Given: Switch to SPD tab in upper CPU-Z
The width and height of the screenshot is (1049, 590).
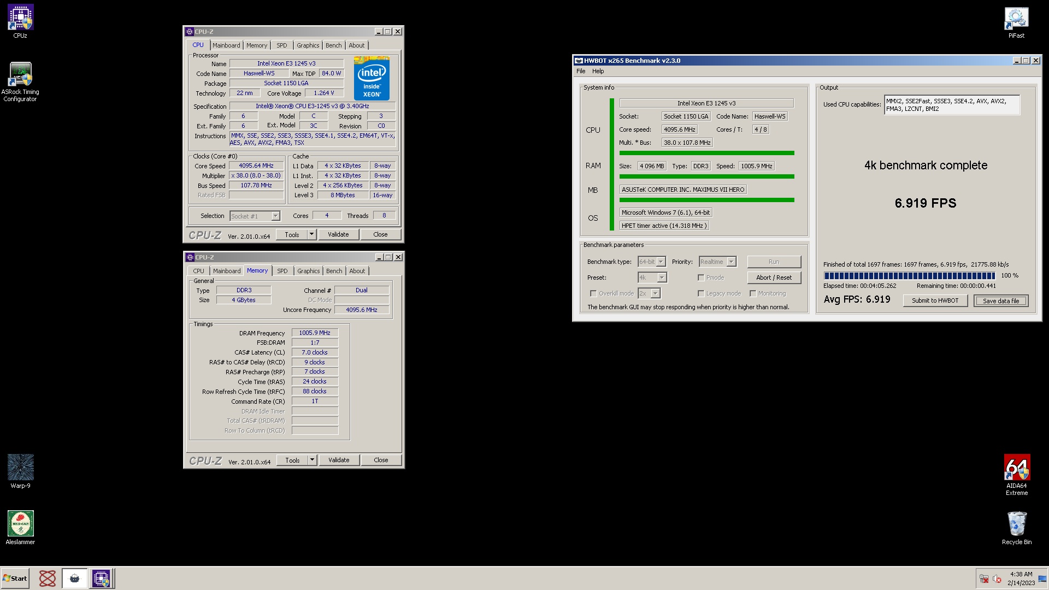Looking at the screenshot, I should pos(282,45).
